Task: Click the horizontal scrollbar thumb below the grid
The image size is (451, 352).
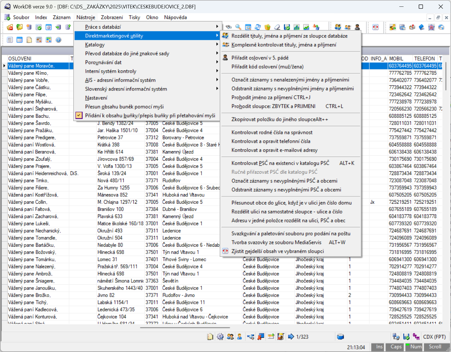Action: [185, 327]
